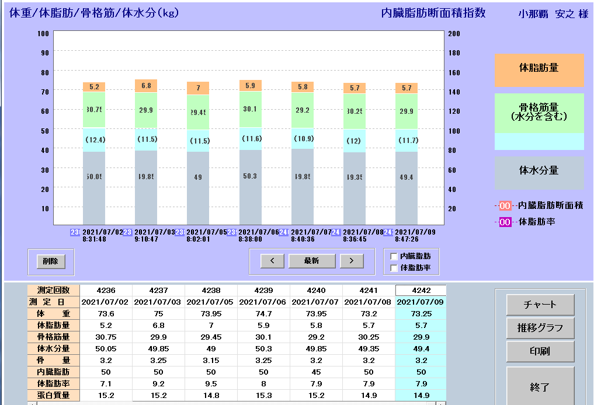Click table date cell 2021/07/06
Screen dimensions: 594x405
pyautogui.click(x=263, y=302)
